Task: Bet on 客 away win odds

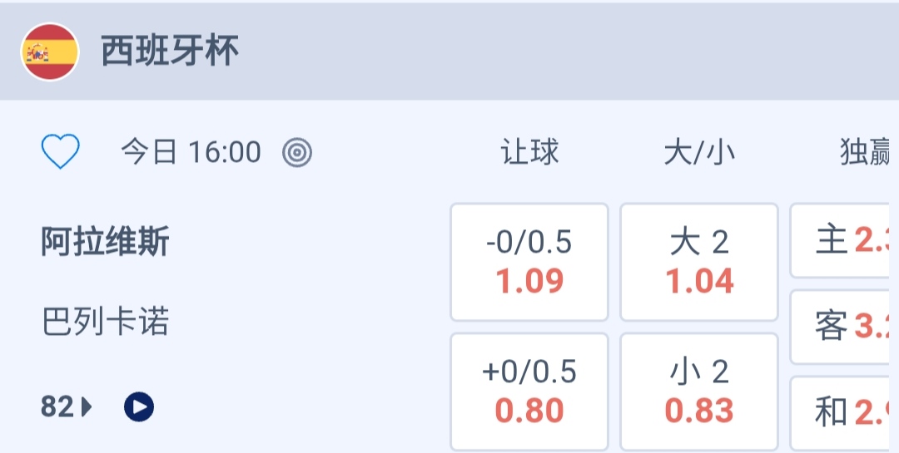Action: click(845, 327)
